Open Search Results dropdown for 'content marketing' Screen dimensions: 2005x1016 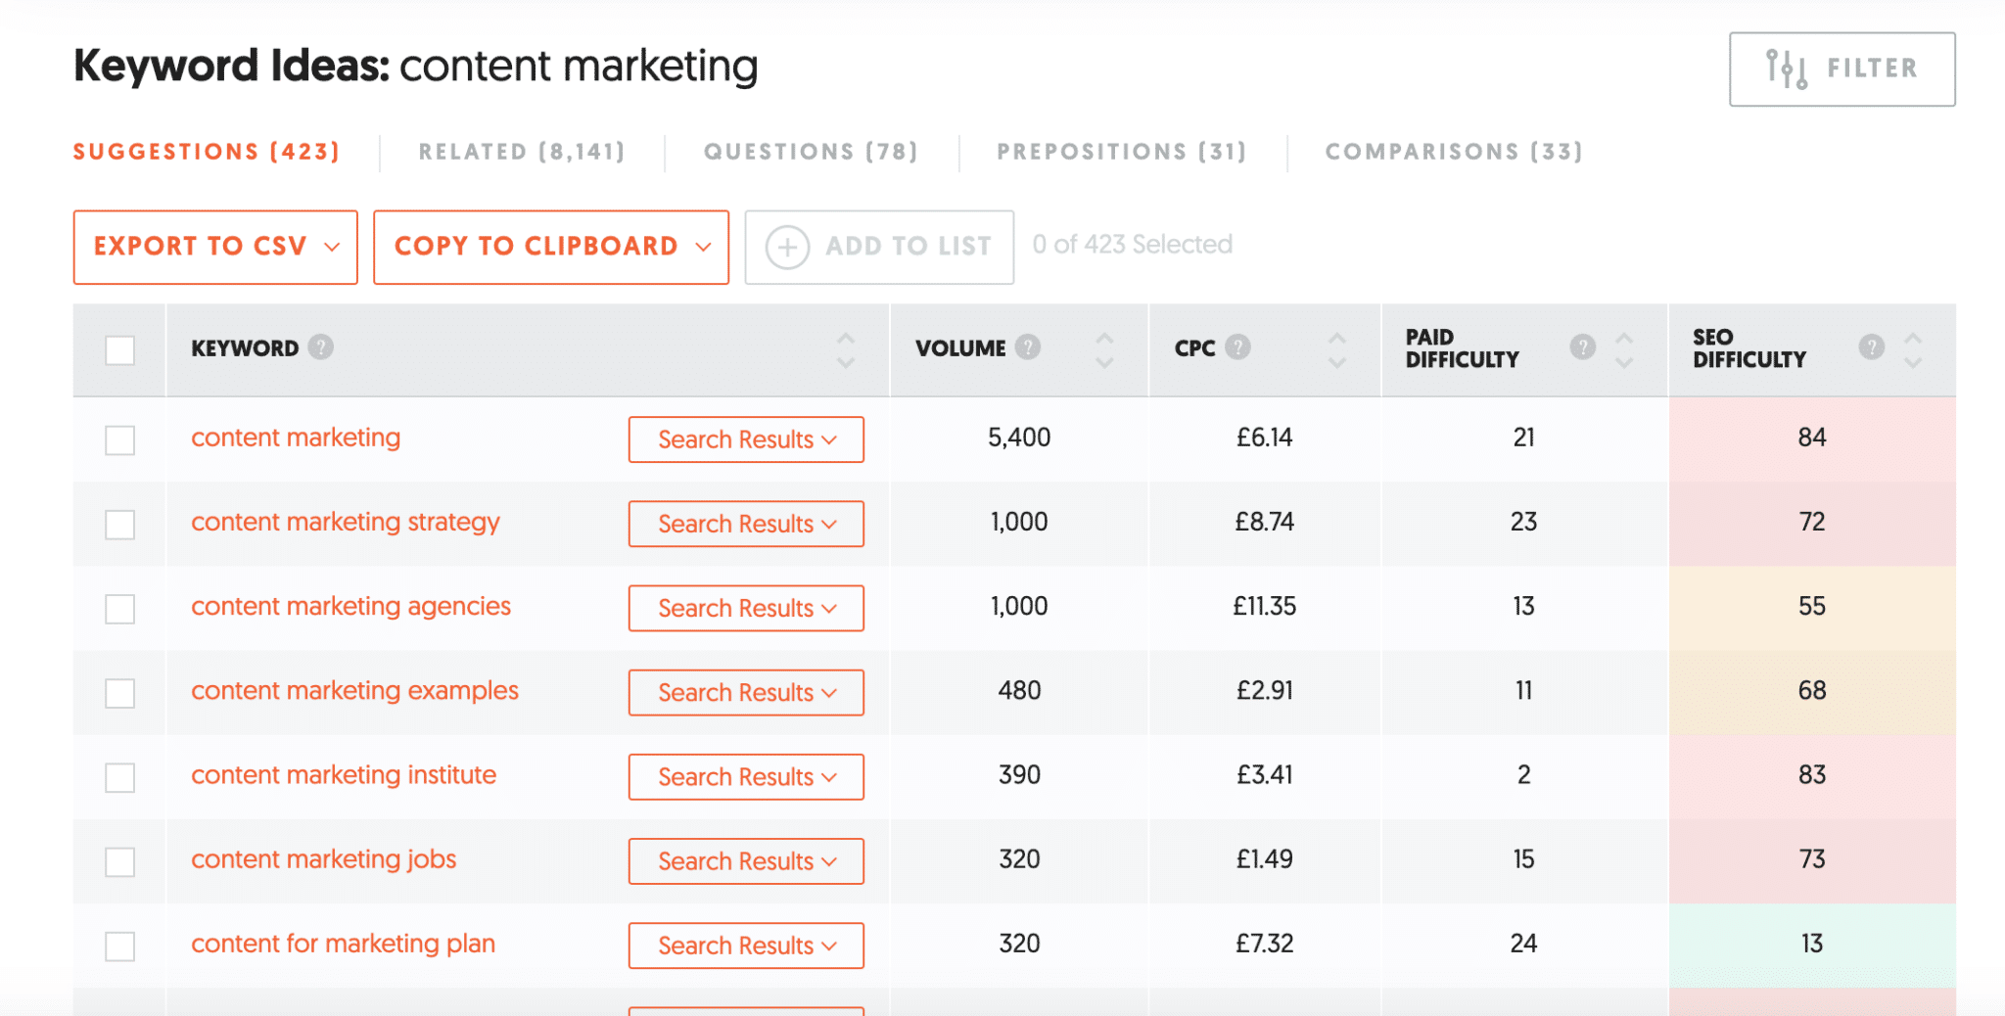746,439
